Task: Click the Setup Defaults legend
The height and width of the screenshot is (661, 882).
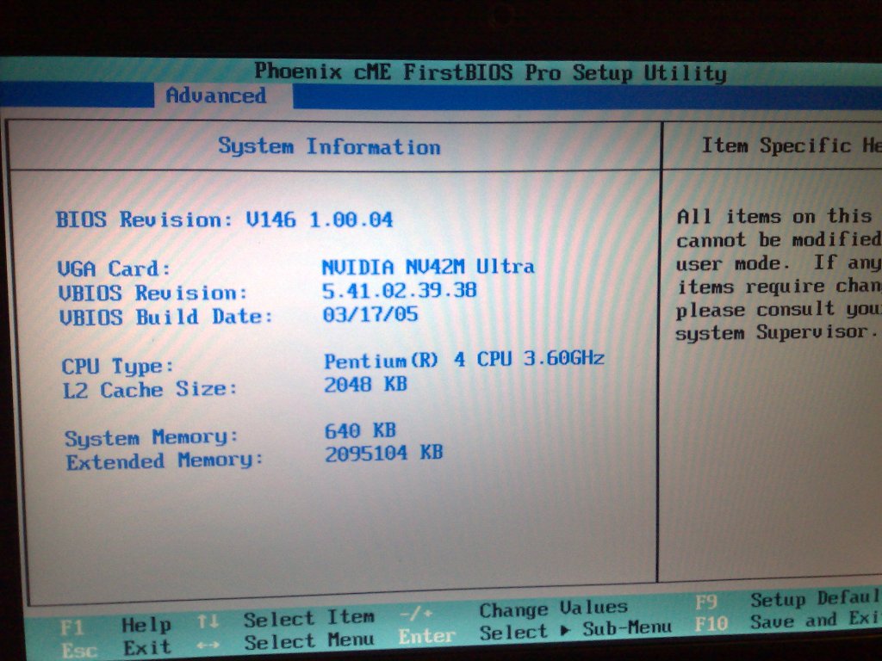Action: click(817, 599)
